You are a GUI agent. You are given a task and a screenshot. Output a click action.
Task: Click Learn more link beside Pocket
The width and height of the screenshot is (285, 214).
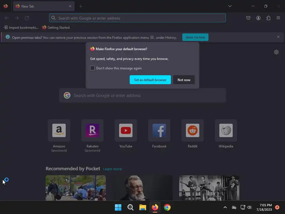(112, 169)
